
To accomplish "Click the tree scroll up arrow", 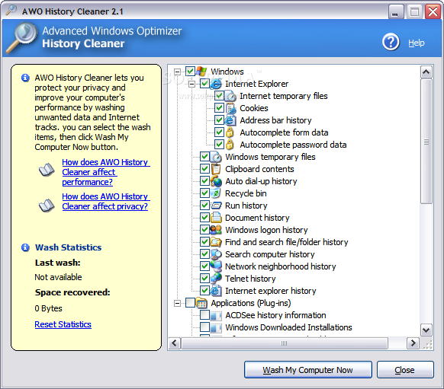I will (426, 72).
